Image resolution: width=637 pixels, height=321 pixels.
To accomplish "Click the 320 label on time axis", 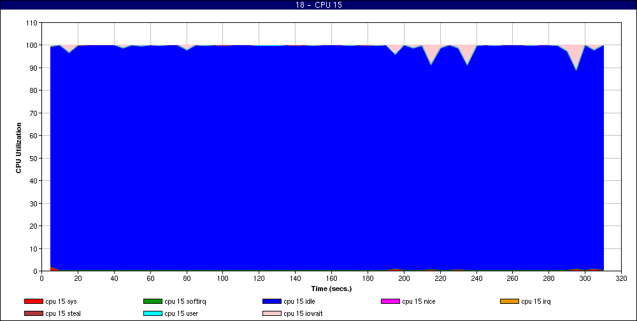I will pyautogui.click(x=621, y=278).
